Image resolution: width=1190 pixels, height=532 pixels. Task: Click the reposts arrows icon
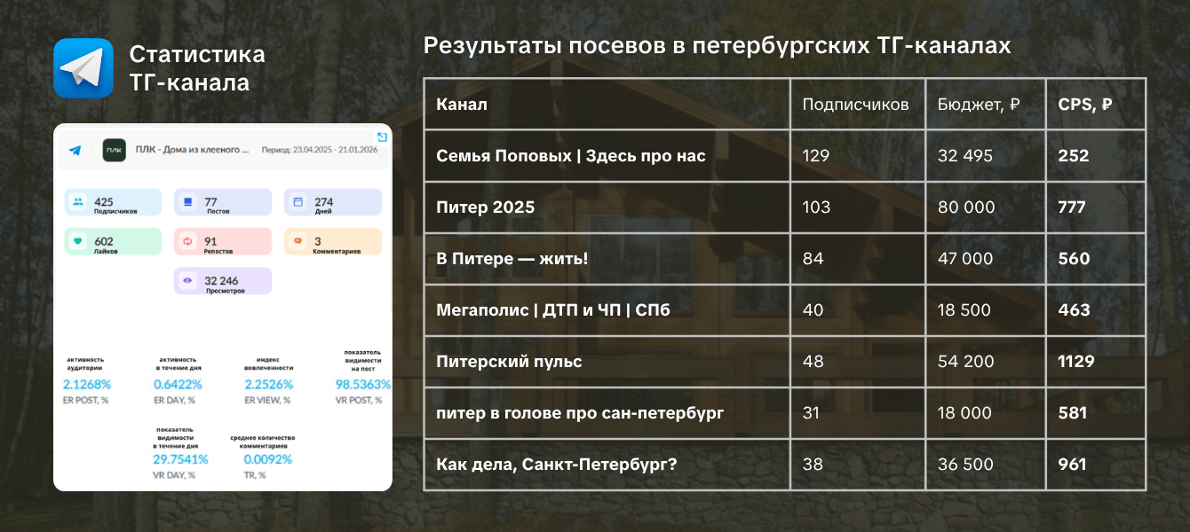pyautogui.click(x=187, y=241)
